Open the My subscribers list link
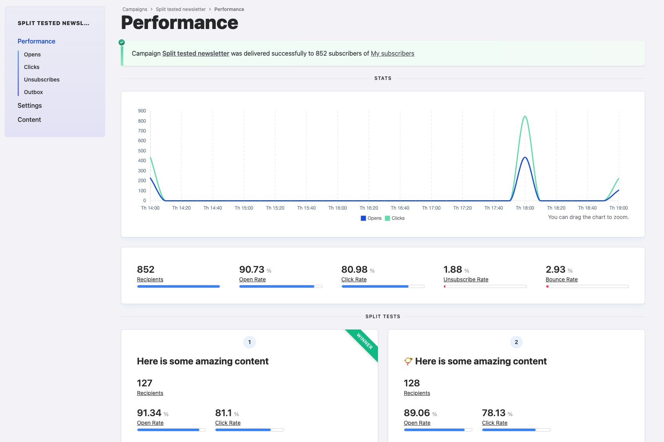This screenshot has width=664, height=442. tap(392, 53)
